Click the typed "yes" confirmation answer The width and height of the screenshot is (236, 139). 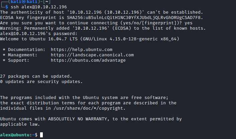tap(188, 23)
